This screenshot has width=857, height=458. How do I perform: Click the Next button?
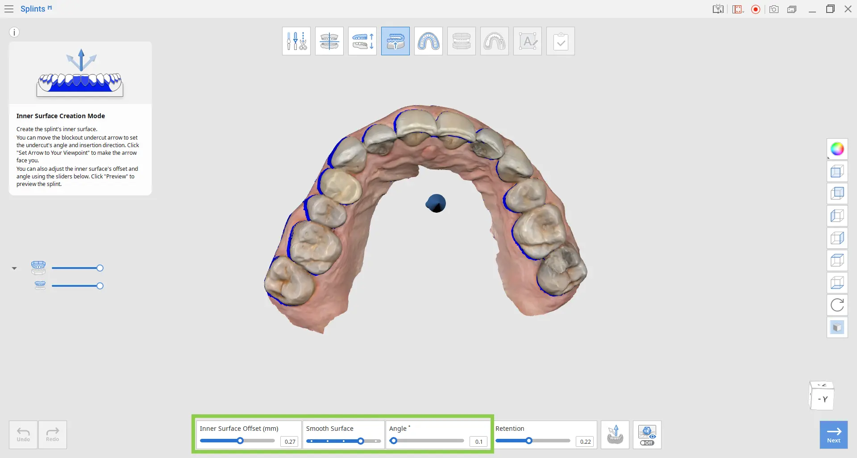pos(834,435)
